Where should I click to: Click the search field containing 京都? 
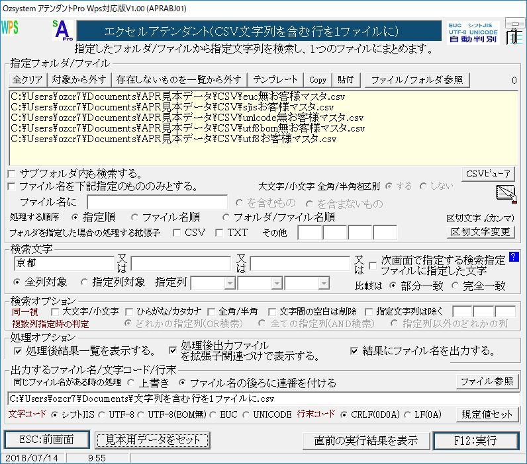64,263
